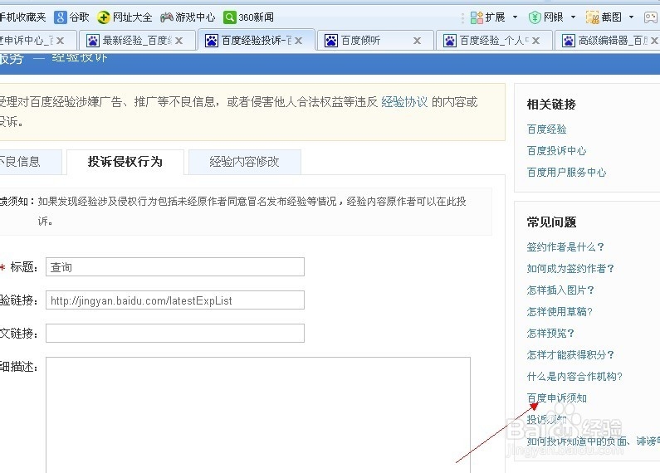Screen dimensions: 660x473
Task: Click the empty 原文链接 input field
Action: pyautogui.click(x=175, y=334)
